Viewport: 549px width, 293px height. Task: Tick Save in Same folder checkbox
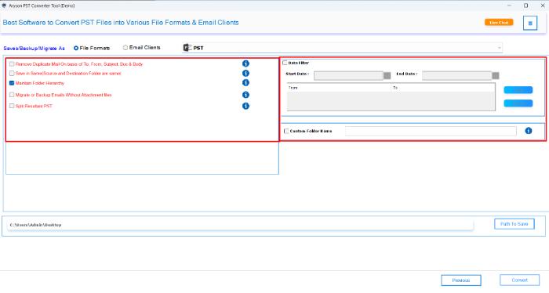click(12, 74)
